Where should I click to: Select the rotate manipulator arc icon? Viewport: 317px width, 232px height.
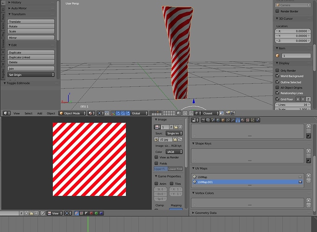tap(123, 113)
